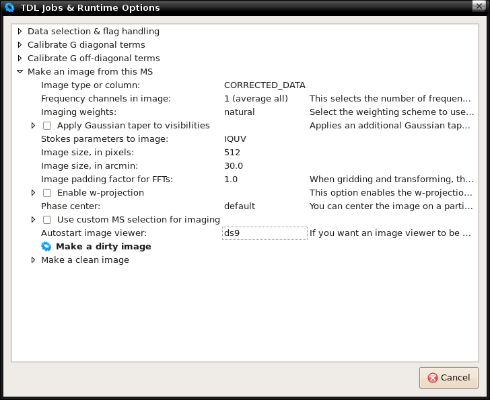Collapse Make an image from this MS
This screenshot has height=400, width=490.
coord(20,71)
